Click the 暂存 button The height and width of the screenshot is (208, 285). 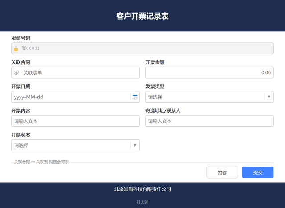[x=222, y=172]
